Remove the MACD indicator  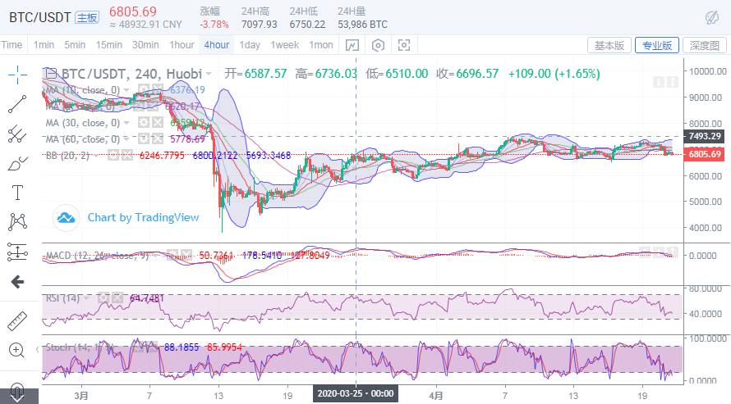point(186,255)
